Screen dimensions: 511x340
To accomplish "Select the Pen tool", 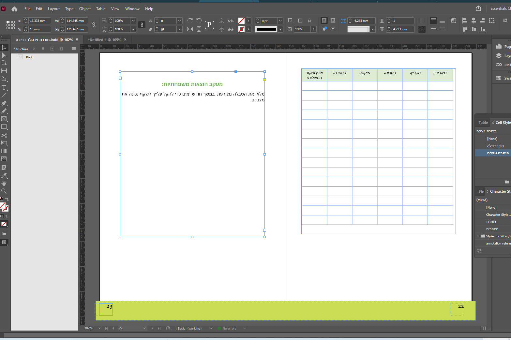I will pyautogui.click(x=4, y=103).
